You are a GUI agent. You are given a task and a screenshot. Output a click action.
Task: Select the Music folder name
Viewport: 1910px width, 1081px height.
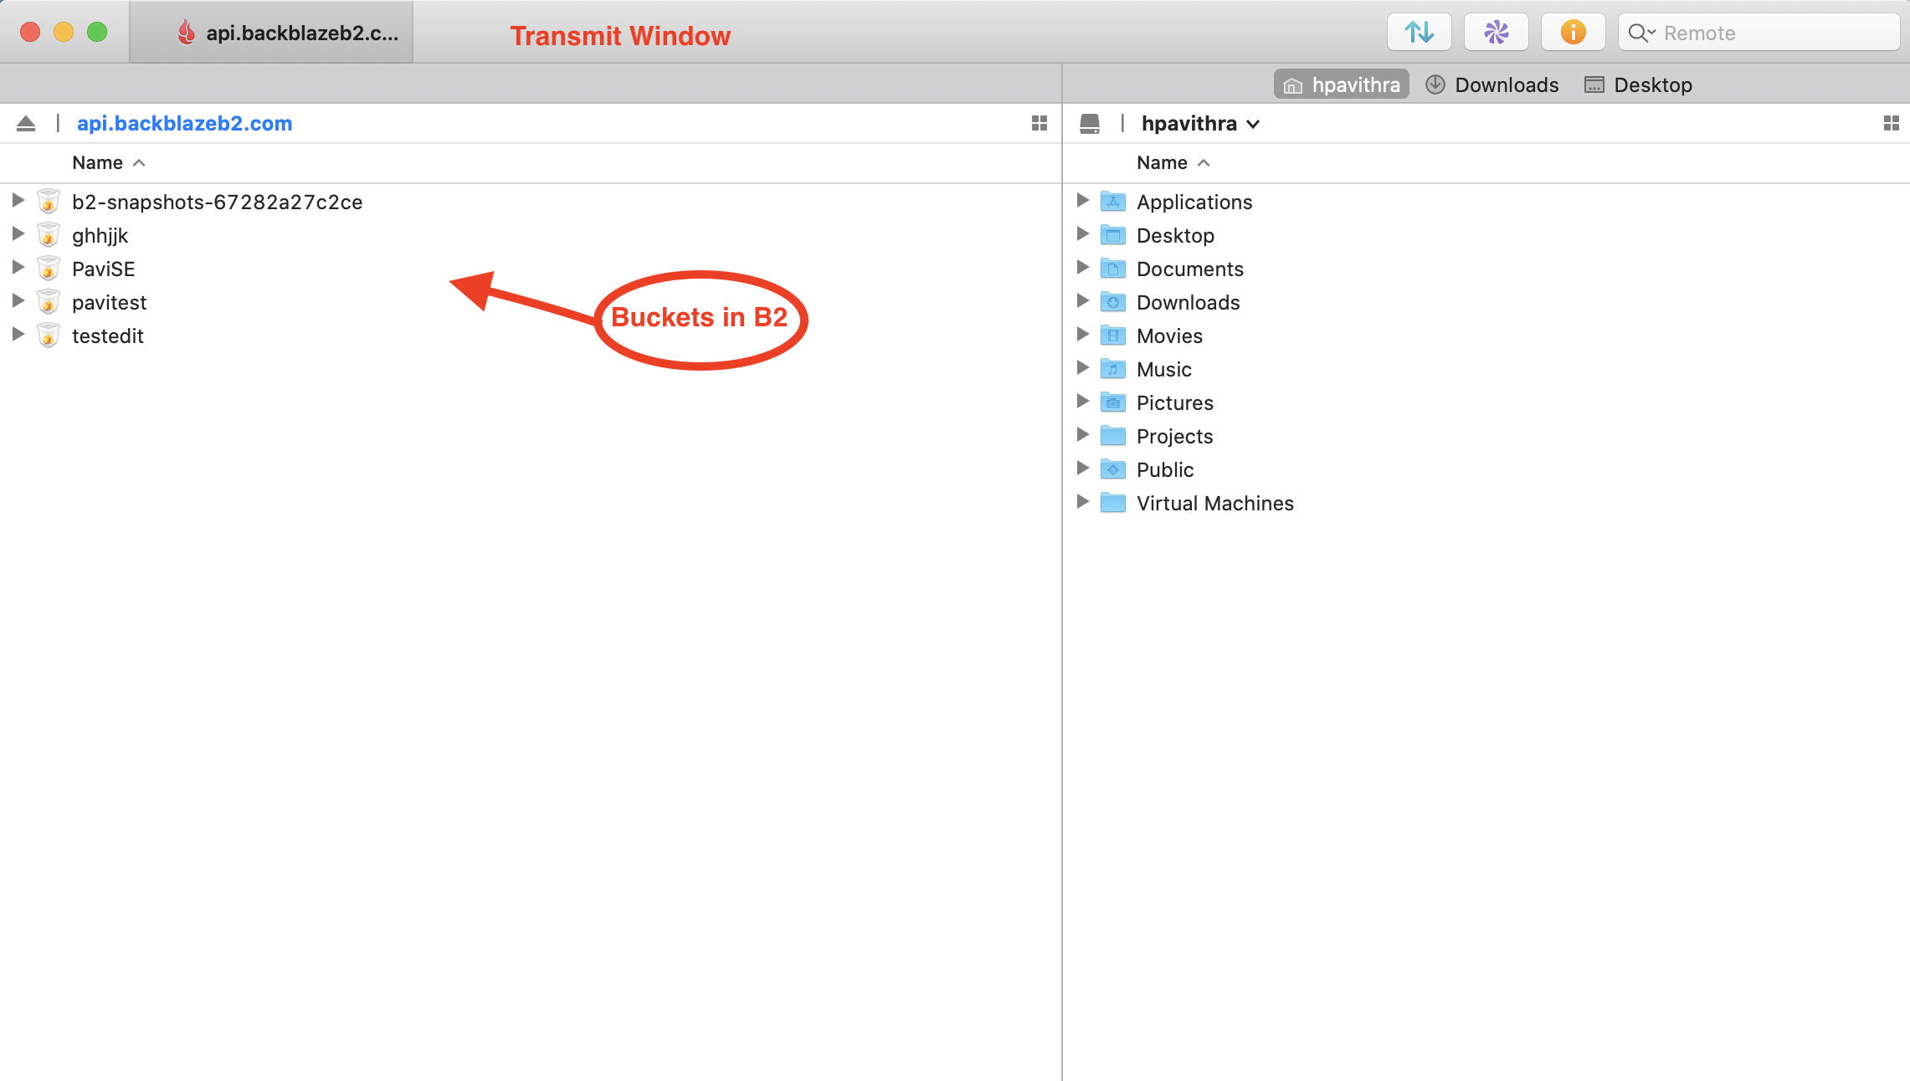click(x=1164, y=369)
